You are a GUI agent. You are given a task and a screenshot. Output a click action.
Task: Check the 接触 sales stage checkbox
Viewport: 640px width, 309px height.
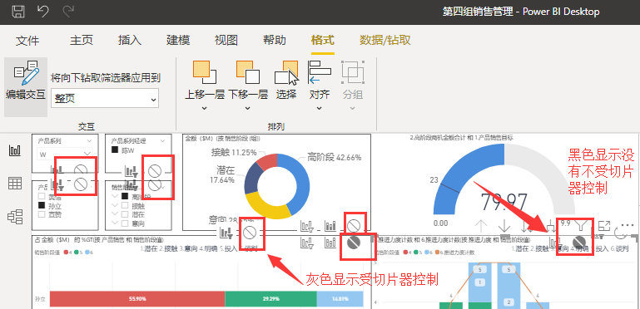(x=125, y=205)
